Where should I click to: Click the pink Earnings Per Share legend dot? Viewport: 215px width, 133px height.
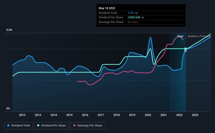pos(74,125)
